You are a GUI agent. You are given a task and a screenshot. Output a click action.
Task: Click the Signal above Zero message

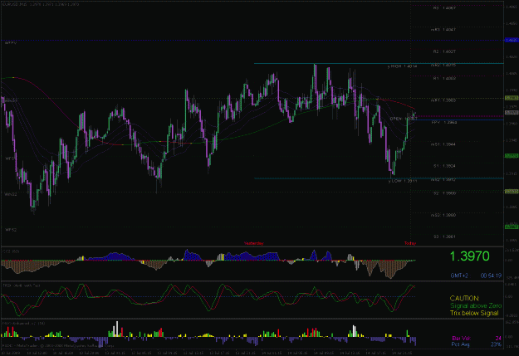pyautogui.click(x=476, y=305)
